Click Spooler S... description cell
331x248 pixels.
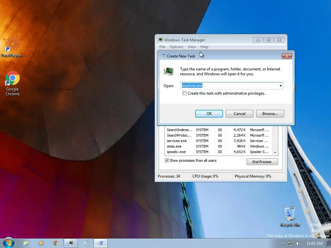(259, 152)
